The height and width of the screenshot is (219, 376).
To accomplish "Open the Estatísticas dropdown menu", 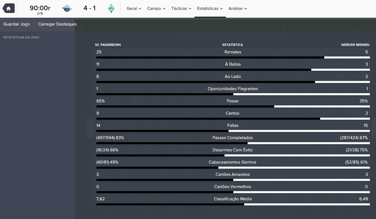I will pos(210,9).
